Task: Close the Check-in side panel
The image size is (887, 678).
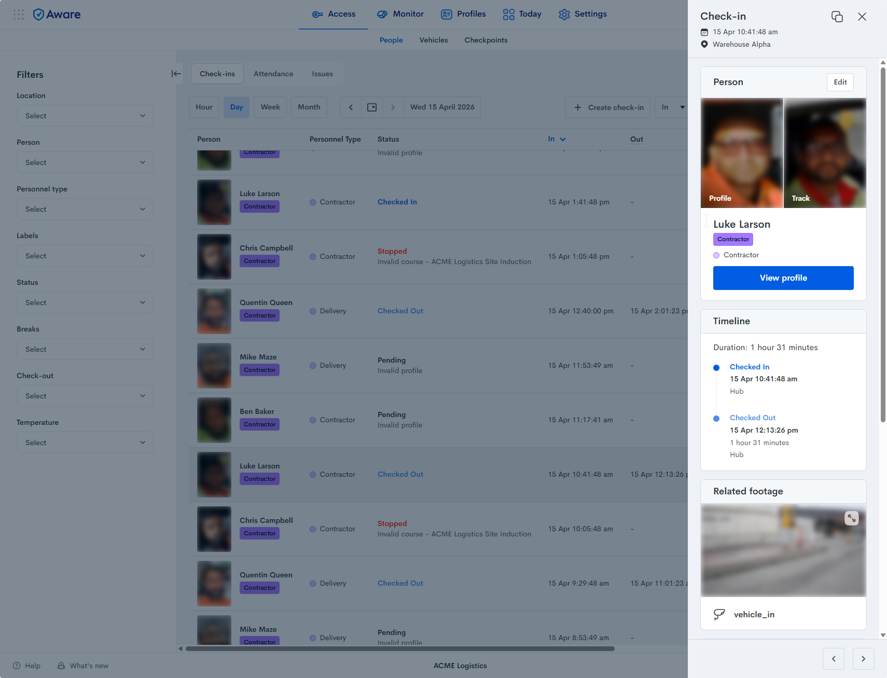Action: click(862, 17)
